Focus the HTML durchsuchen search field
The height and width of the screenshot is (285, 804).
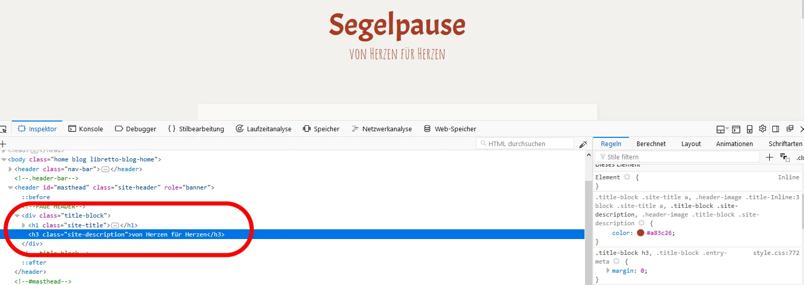pyautogui.click(x=525, y=144)
